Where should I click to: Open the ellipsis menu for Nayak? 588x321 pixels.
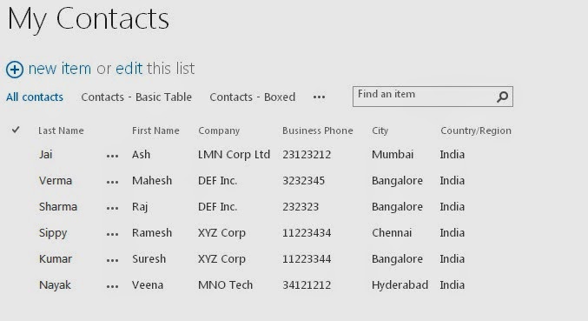click(x=113, y=286)
